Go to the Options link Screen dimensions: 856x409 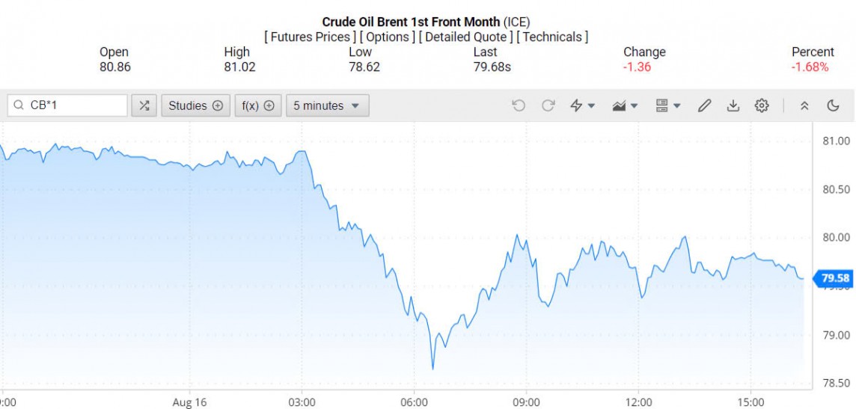388,37
